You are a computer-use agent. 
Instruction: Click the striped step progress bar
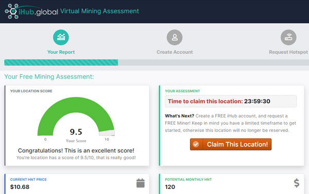click(157, 63)
